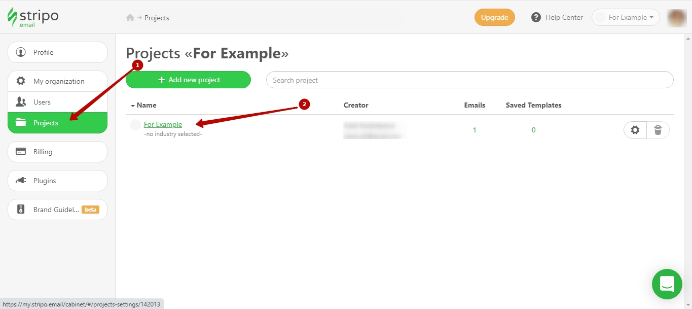This screenshot has width=692, height=309.
Task: Open the Billing section
Action: pos(57,152)
